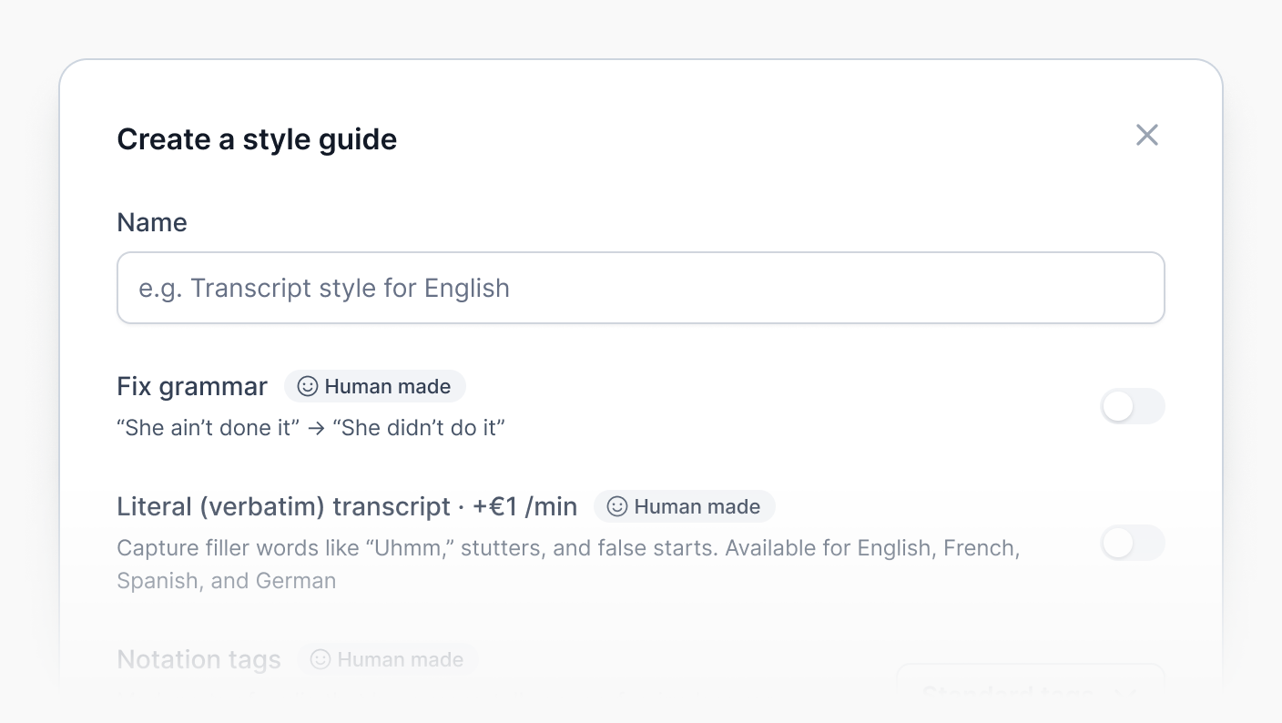The height and width of the screenshot is (723, 1282).
Task: Click the Notation tags label
Action: point(198,659)
